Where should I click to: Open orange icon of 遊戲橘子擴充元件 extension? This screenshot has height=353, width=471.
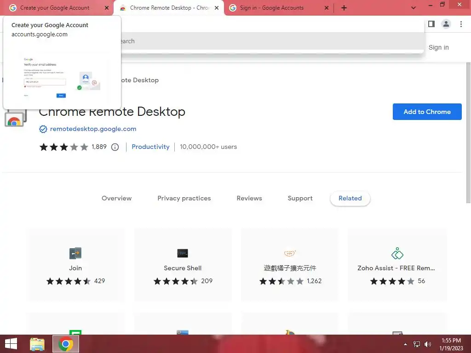(x=290, y=253)
